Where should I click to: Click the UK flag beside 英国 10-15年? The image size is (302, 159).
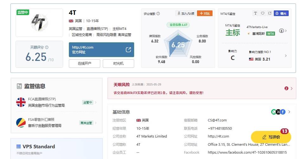coord(71,21)
